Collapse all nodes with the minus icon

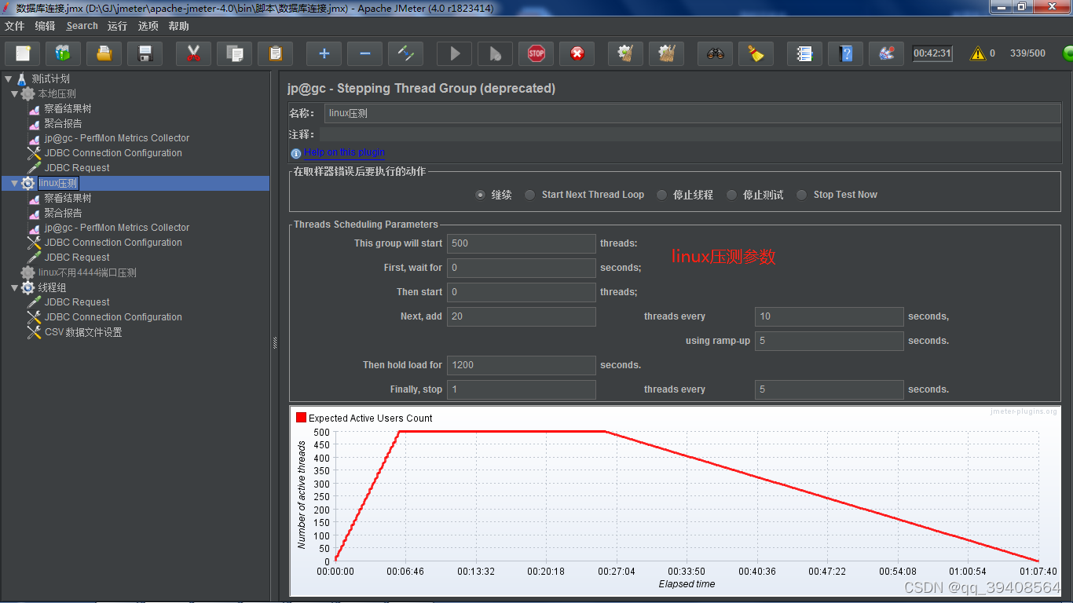click(364, 53)
